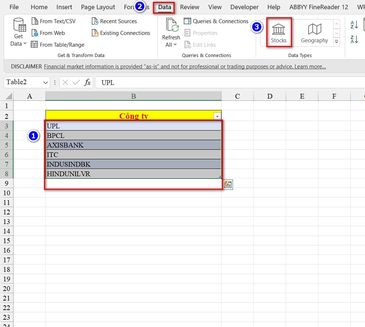Select row 12 header
Screen dimensions: 365x327
click(x=7, y=212)
